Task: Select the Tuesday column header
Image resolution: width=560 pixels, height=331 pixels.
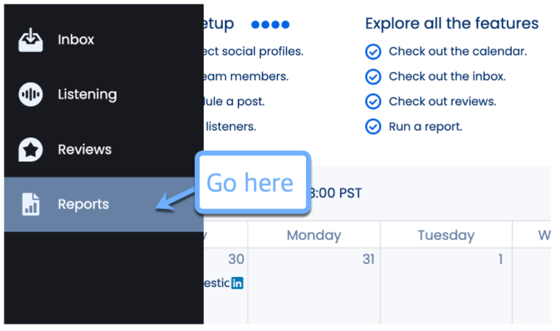Action: (445, 235)
